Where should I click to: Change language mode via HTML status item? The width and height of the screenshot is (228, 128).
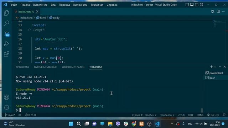pos(200,115)
